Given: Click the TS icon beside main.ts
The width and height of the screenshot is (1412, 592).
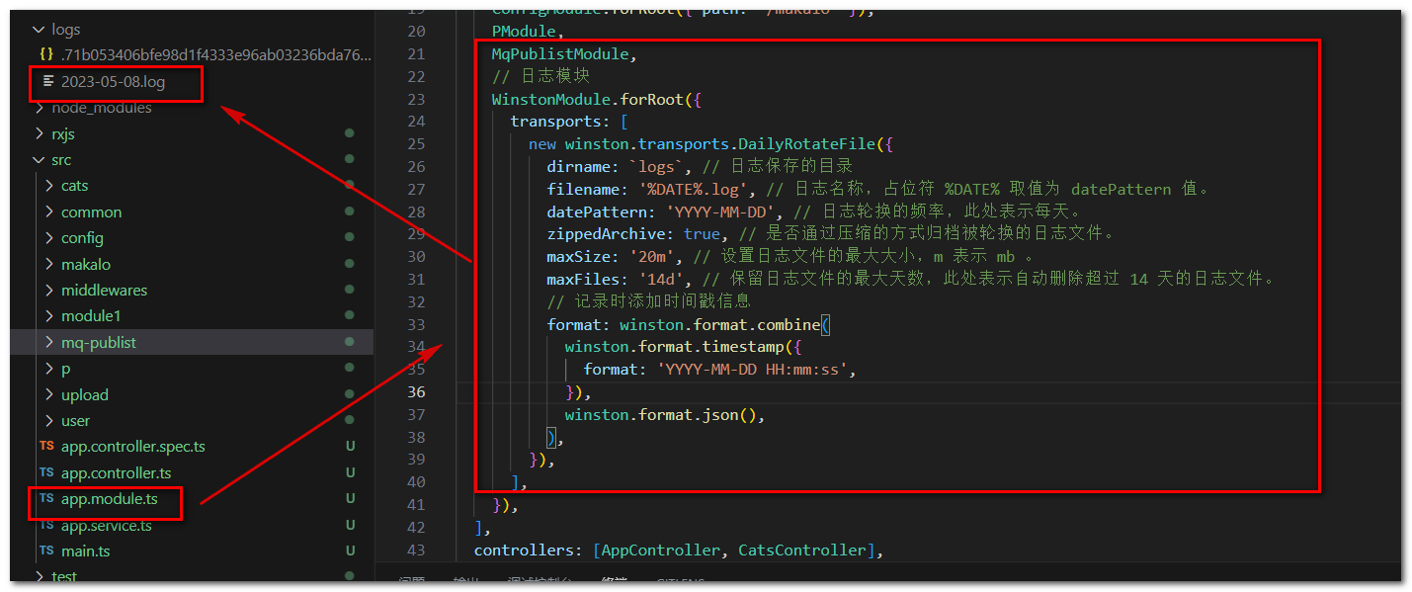Looking at the screenshot, I should [x=45, y=550].
